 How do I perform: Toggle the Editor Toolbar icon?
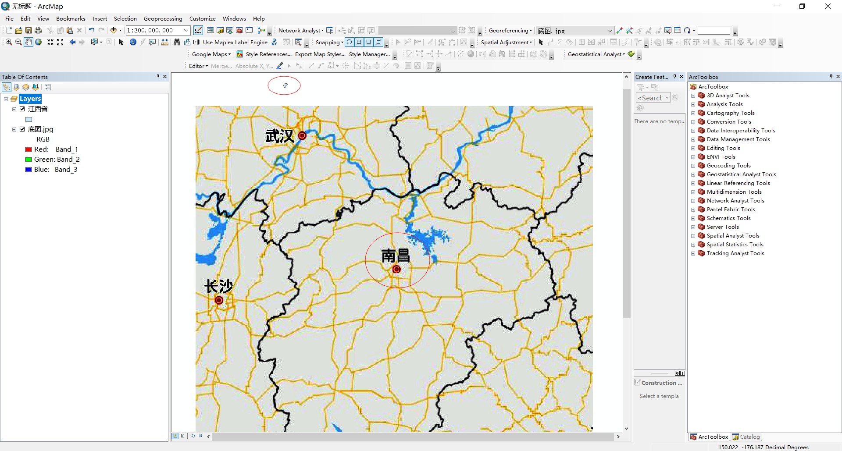pyautogui.click(x=198, y=30)
